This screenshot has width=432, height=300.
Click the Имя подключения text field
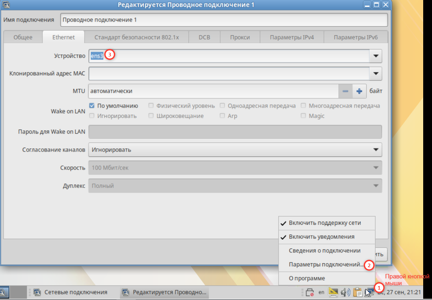224,20
